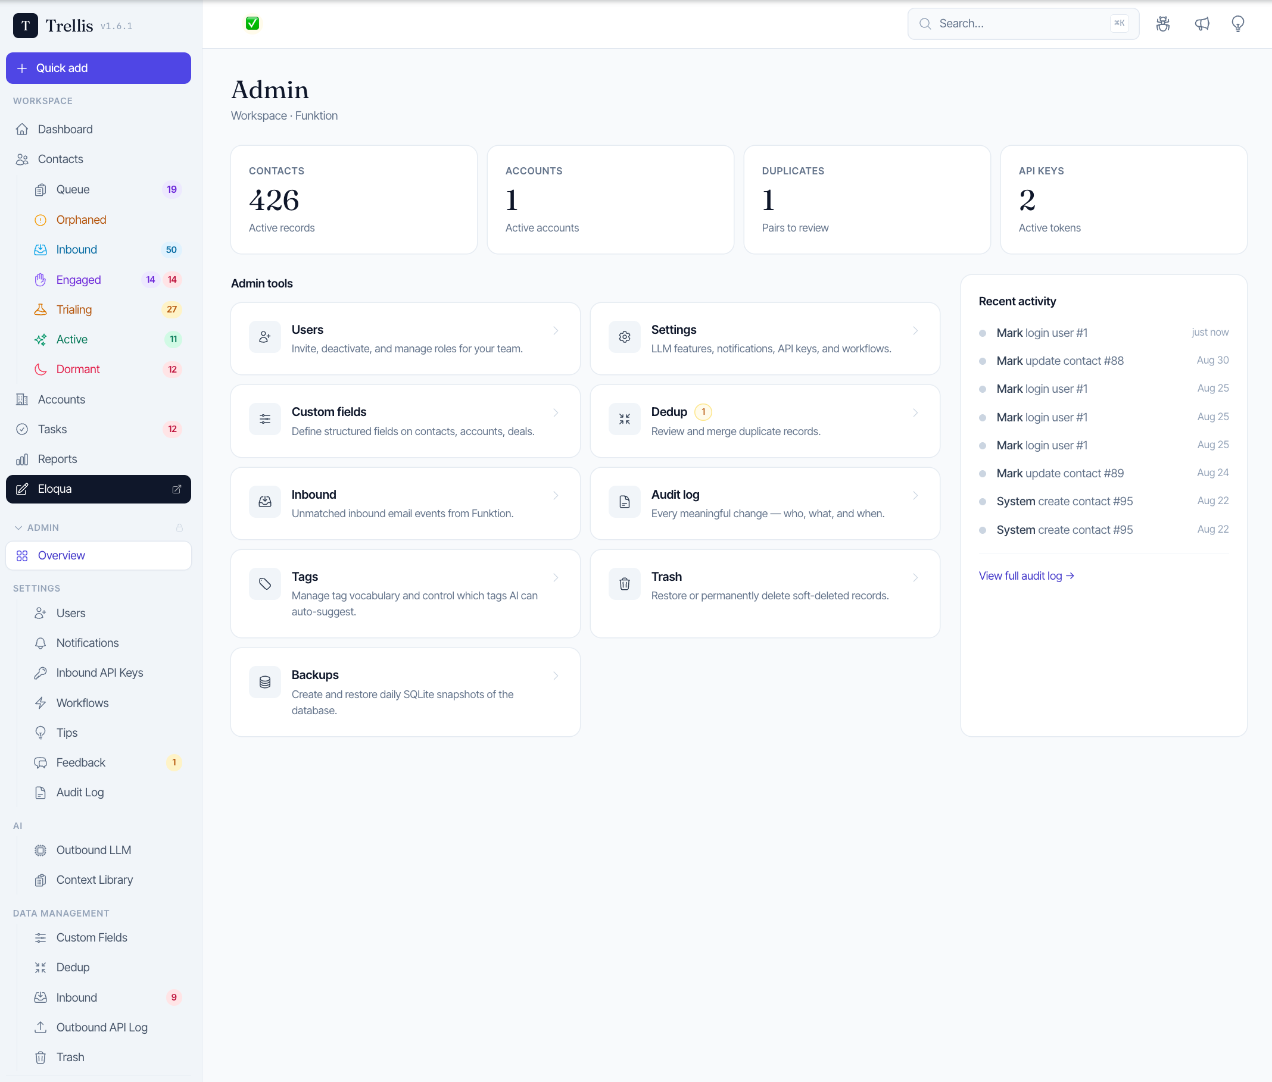Click the Orphaned warning icon in sidebar
This screenshot has width=1272, height=1082.
pos(40,220)
